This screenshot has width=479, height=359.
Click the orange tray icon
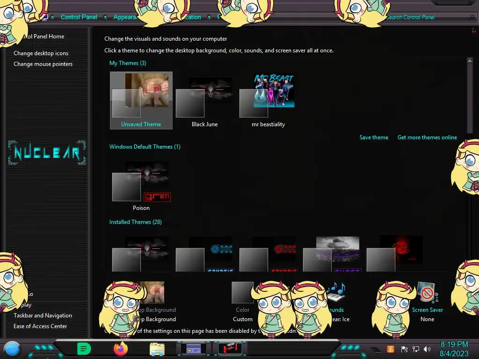click(x=390, y=349)
